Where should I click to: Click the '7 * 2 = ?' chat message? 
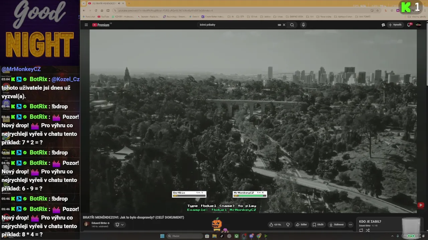click(x=40, y=130)
